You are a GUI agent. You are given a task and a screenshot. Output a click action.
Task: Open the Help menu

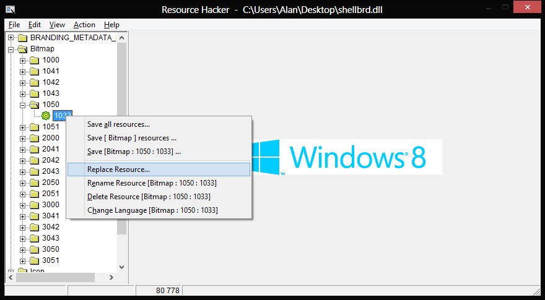[x=111, y=25]
